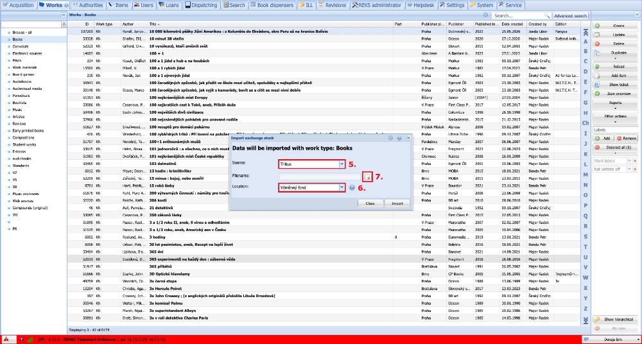Click Import in the dialog
The image size is (642, 344).
tap(397, 203)
